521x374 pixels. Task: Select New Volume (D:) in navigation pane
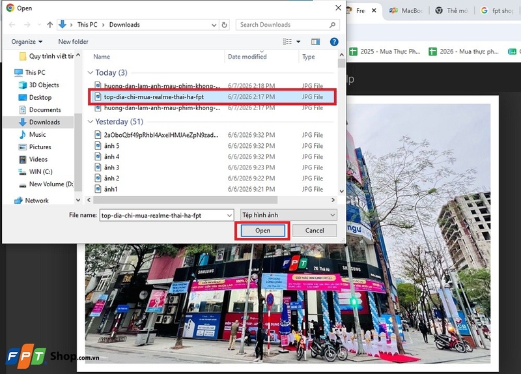[x=46, y=184]
